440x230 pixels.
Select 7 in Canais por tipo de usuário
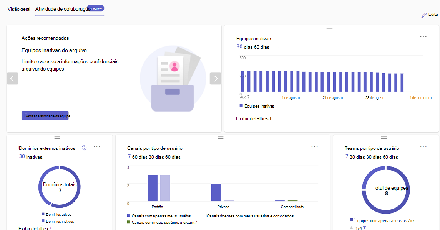coord(129,156)
